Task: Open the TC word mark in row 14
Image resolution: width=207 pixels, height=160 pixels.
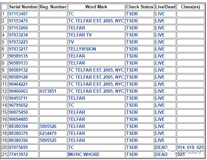Action: [x=71, y=105]
